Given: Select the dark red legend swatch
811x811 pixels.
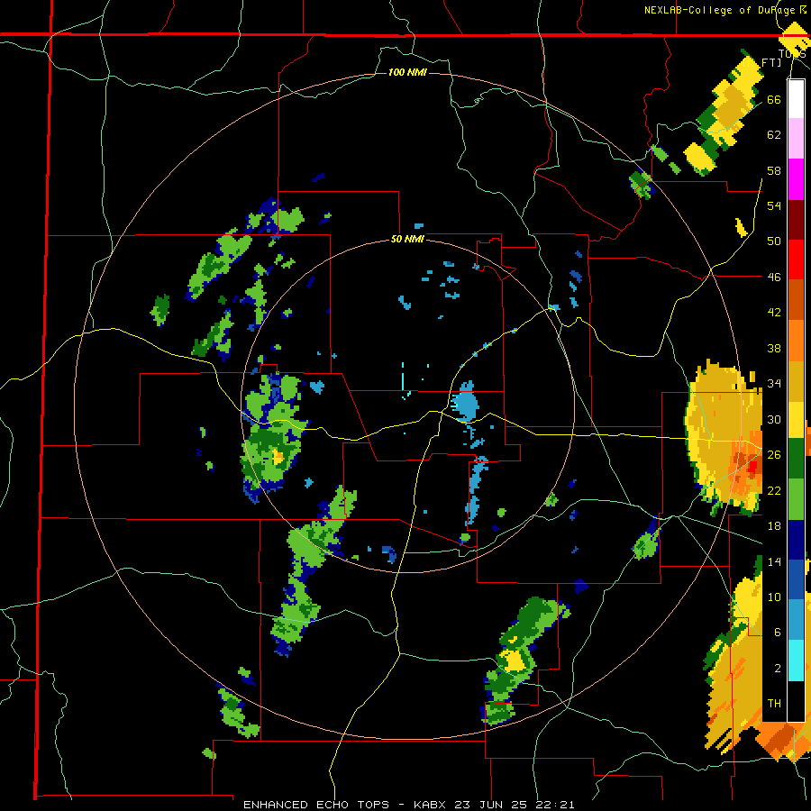Looking at the screenshot, I should pyautogui.click(x=796, y=220).
